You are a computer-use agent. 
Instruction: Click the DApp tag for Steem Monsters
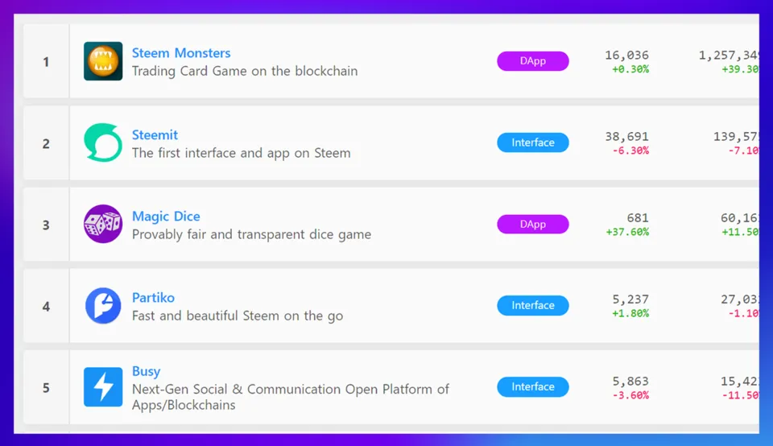(533, 61)
